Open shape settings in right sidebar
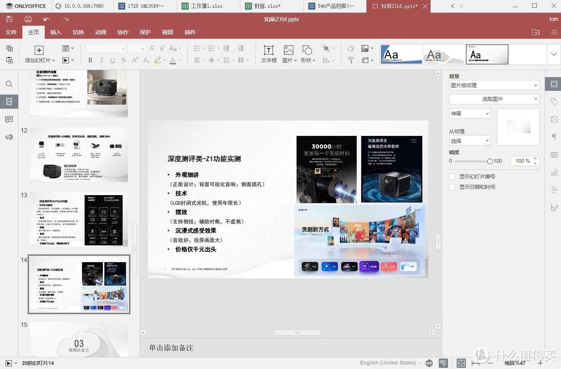 pos(554,102)
